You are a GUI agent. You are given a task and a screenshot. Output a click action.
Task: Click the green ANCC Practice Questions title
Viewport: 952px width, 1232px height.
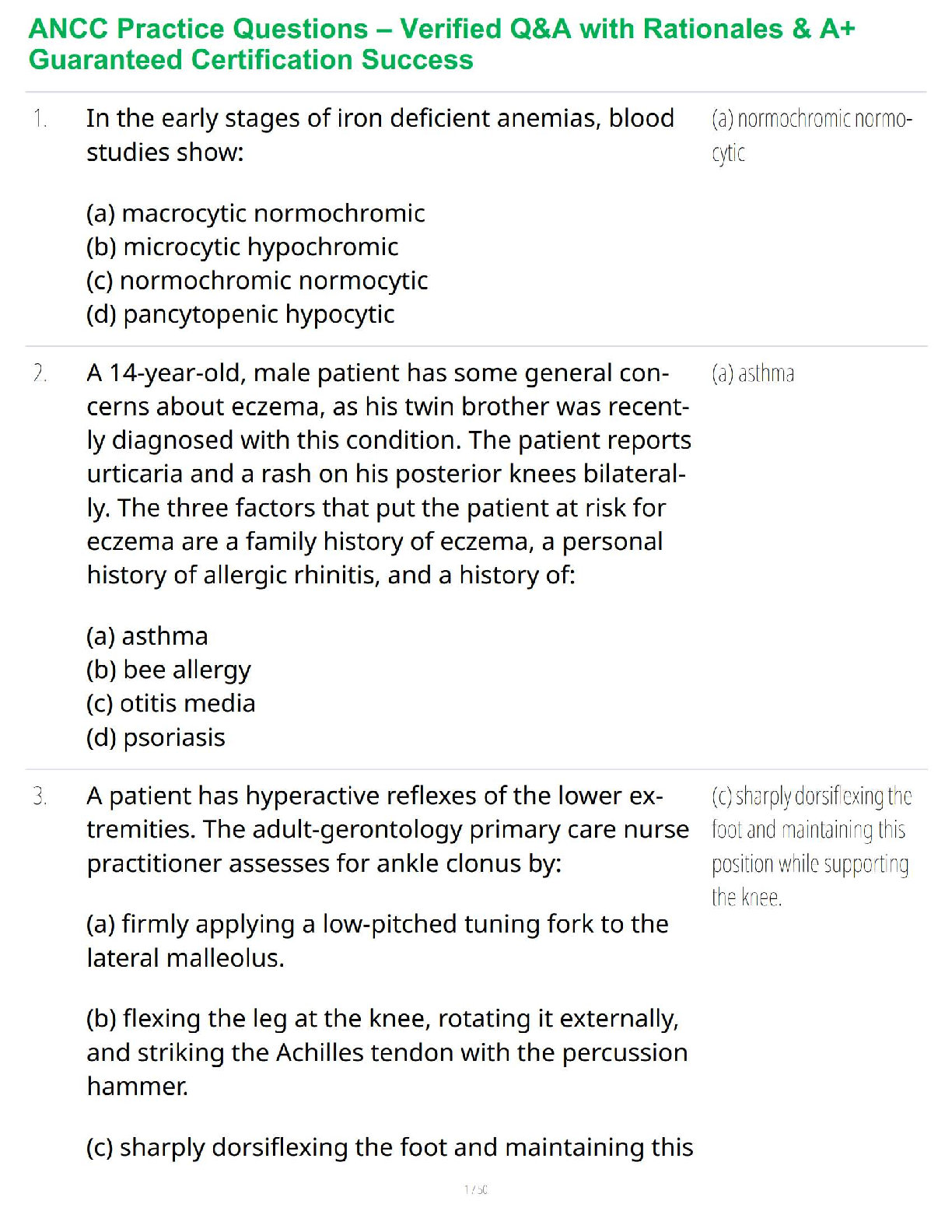click(442, 44)
